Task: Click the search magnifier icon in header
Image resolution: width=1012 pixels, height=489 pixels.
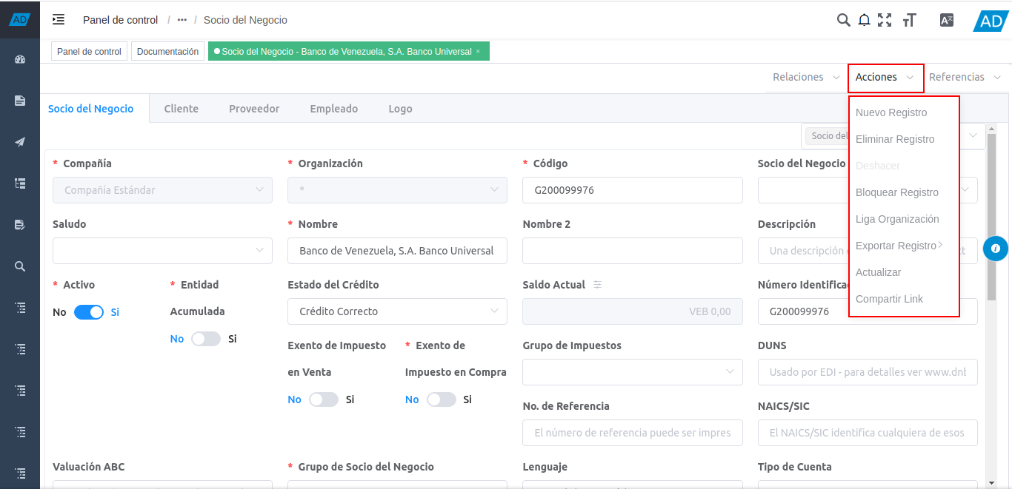Action: click(x=843, y=20)
